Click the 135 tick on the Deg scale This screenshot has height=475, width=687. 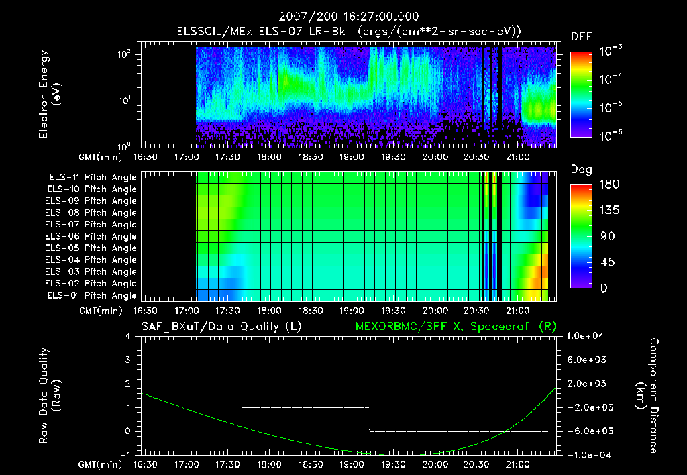coord(609,210)
